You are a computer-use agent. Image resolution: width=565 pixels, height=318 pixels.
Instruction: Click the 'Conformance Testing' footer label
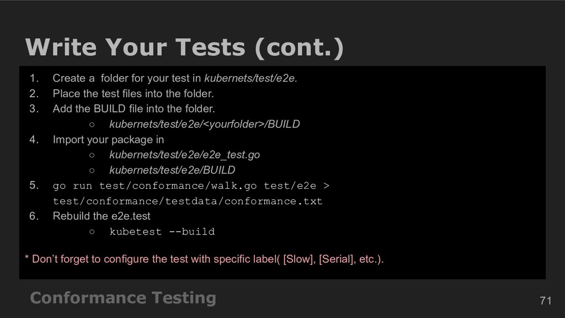point(123,298)
